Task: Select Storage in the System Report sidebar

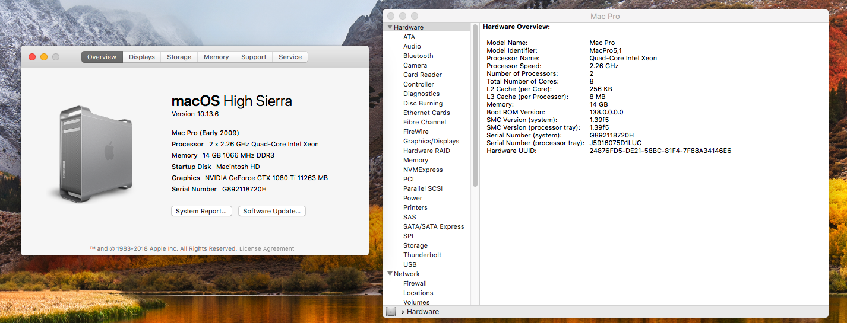Action: [415, 245]
